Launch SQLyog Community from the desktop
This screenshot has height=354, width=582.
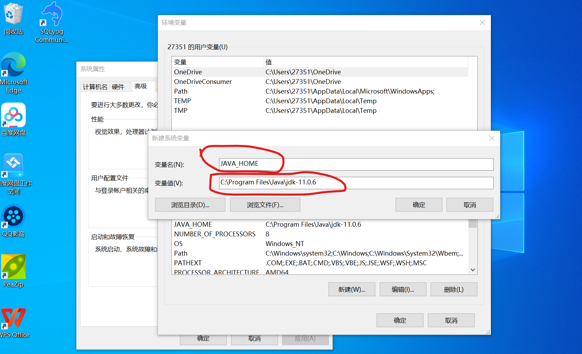pyautogui.click(x=52, y=22)
